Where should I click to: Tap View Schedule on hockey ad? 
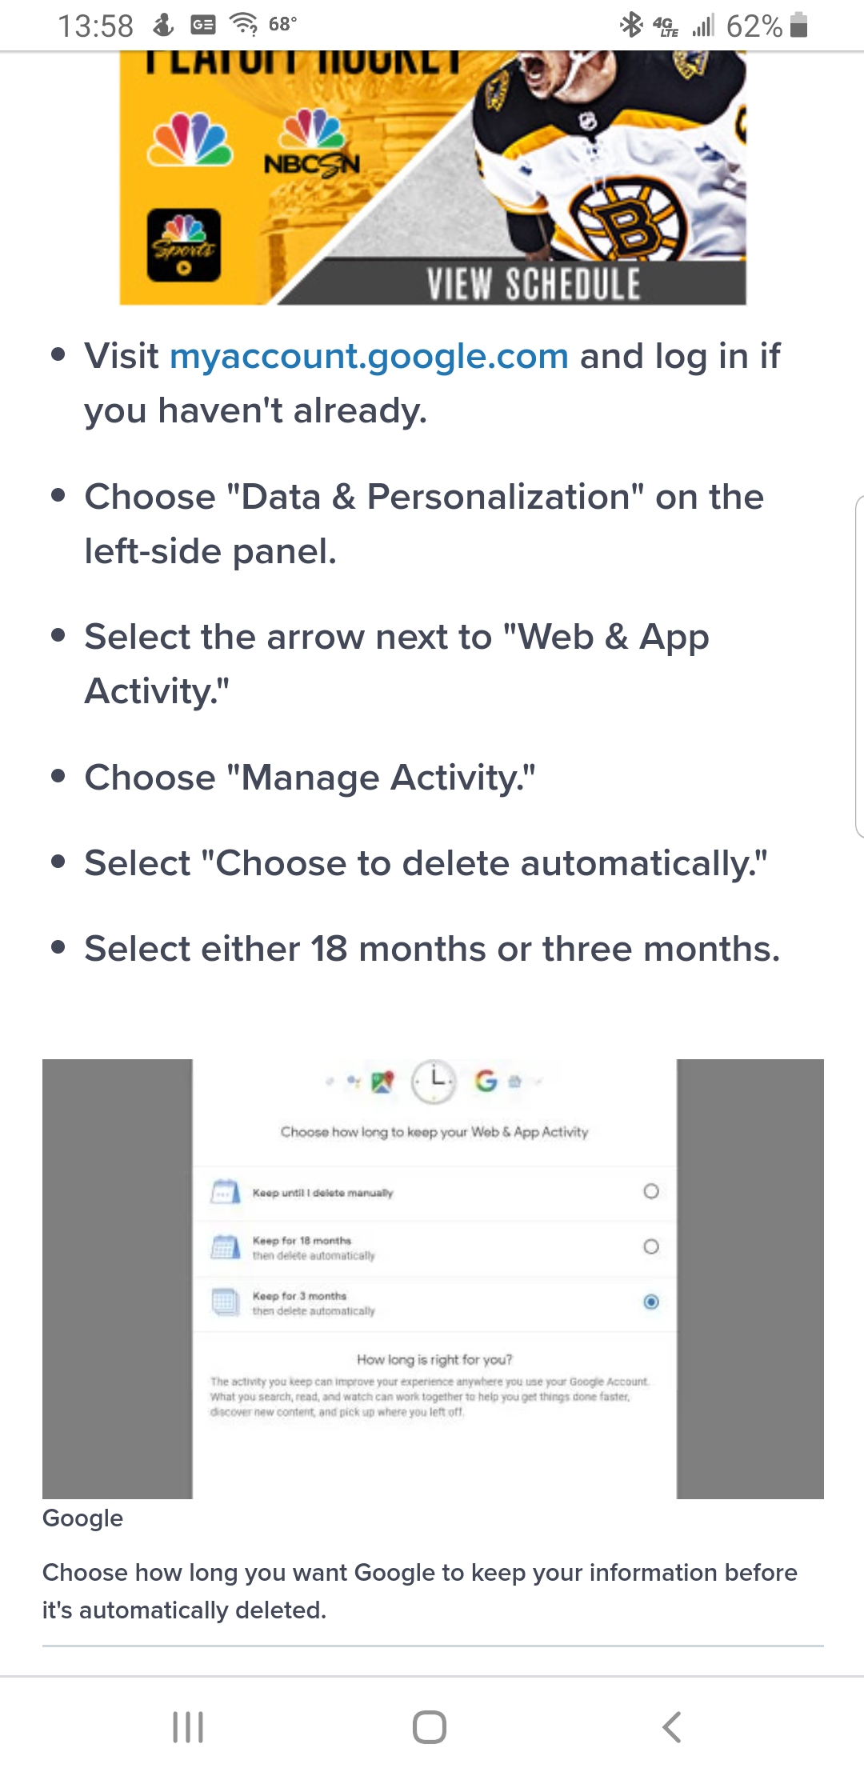[x=533, y=284]
